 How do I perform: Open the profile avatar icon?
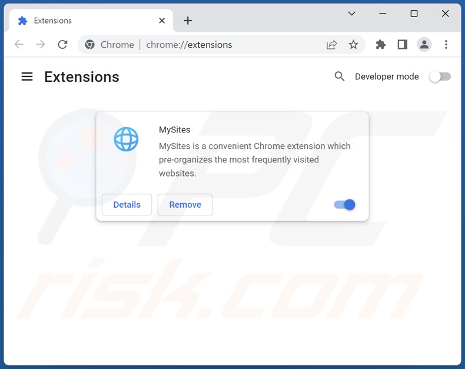(424, 45)
